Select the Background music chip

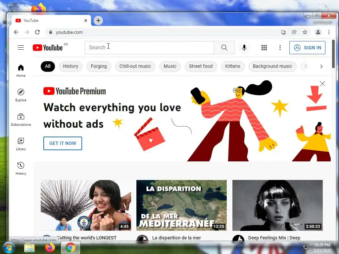(x=272, y=66)
